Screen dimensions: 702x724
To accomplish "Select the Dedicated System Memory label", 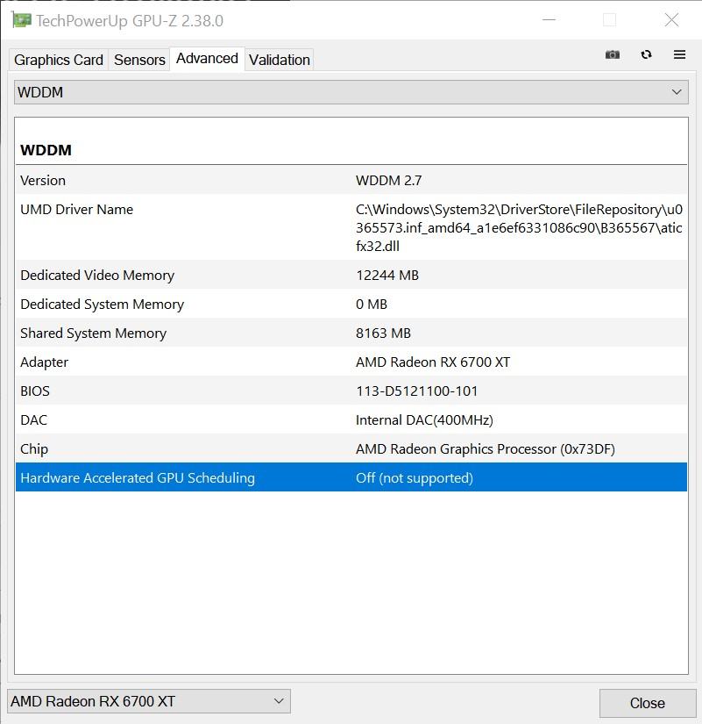I will (102, 305).
